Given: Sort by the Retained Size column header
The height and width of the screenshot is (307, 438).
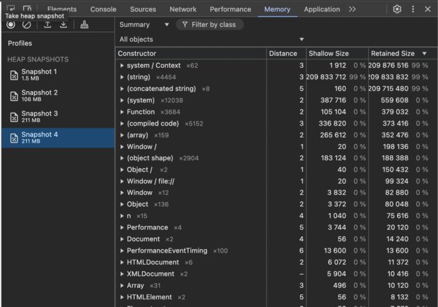Looking at the screenshot, I should click(402, 54).
